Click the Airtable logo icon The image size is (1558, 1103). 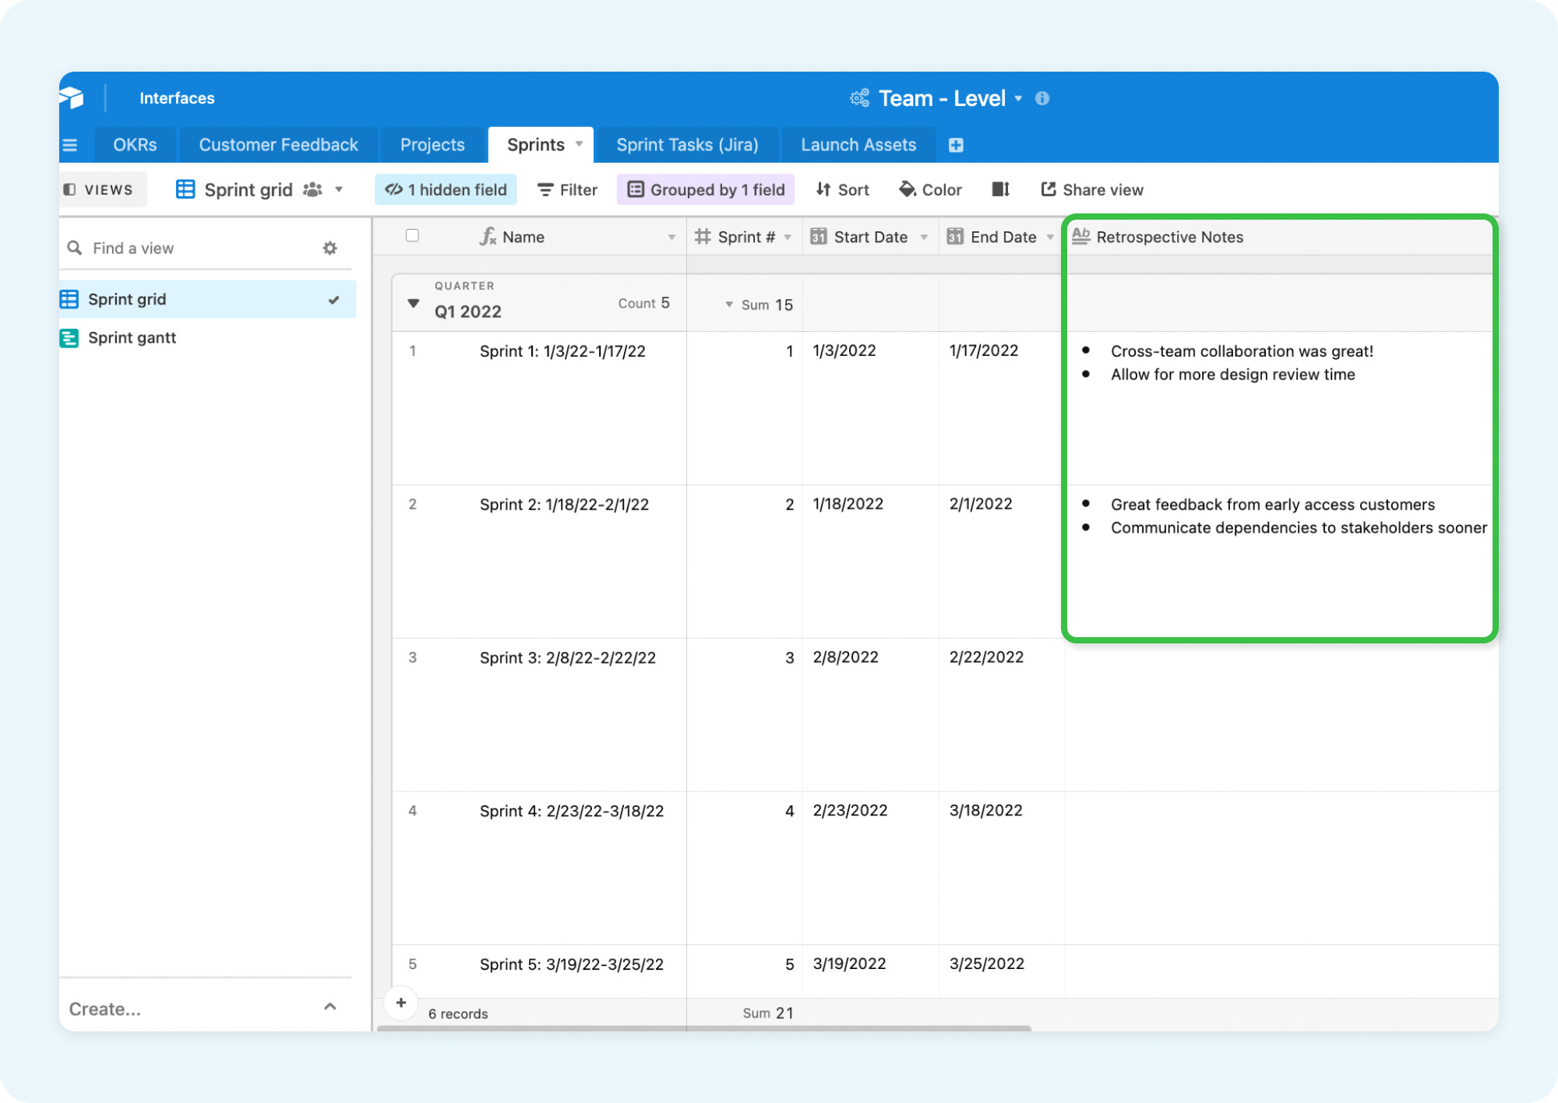click(x=72, y=98)
